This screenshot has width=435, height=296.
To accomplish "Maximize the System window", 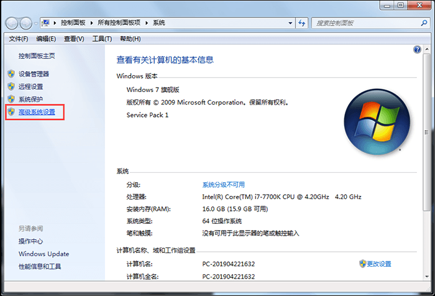I will pyautogui.click(x=401, y=5).
